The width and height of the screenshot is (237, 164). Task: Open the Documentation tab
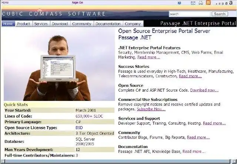(x=108, y=24)
